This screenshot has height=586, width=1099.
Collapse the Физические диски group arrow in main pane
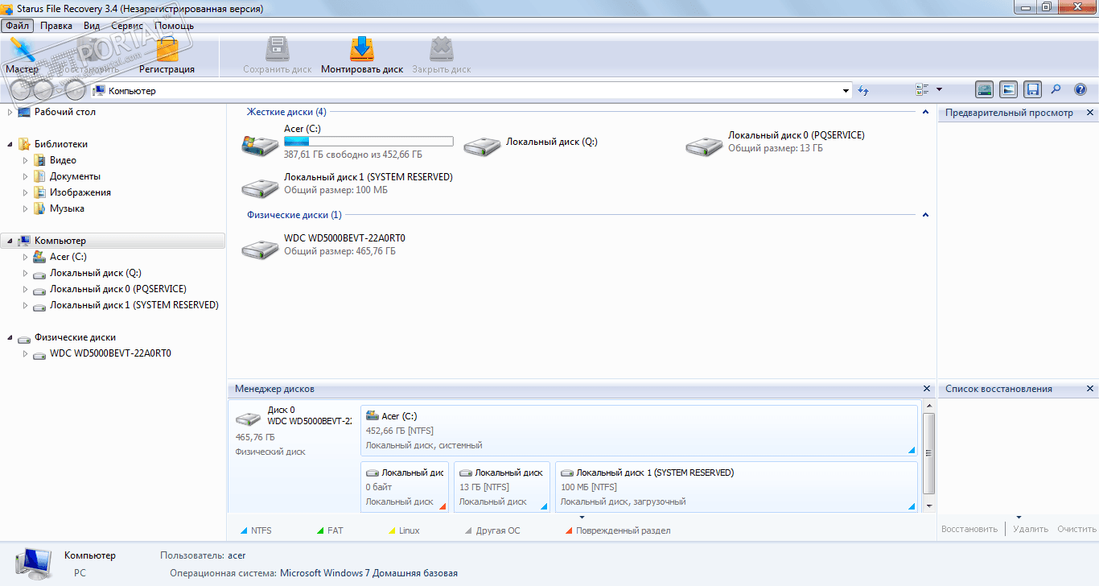[x=925, y=215]
